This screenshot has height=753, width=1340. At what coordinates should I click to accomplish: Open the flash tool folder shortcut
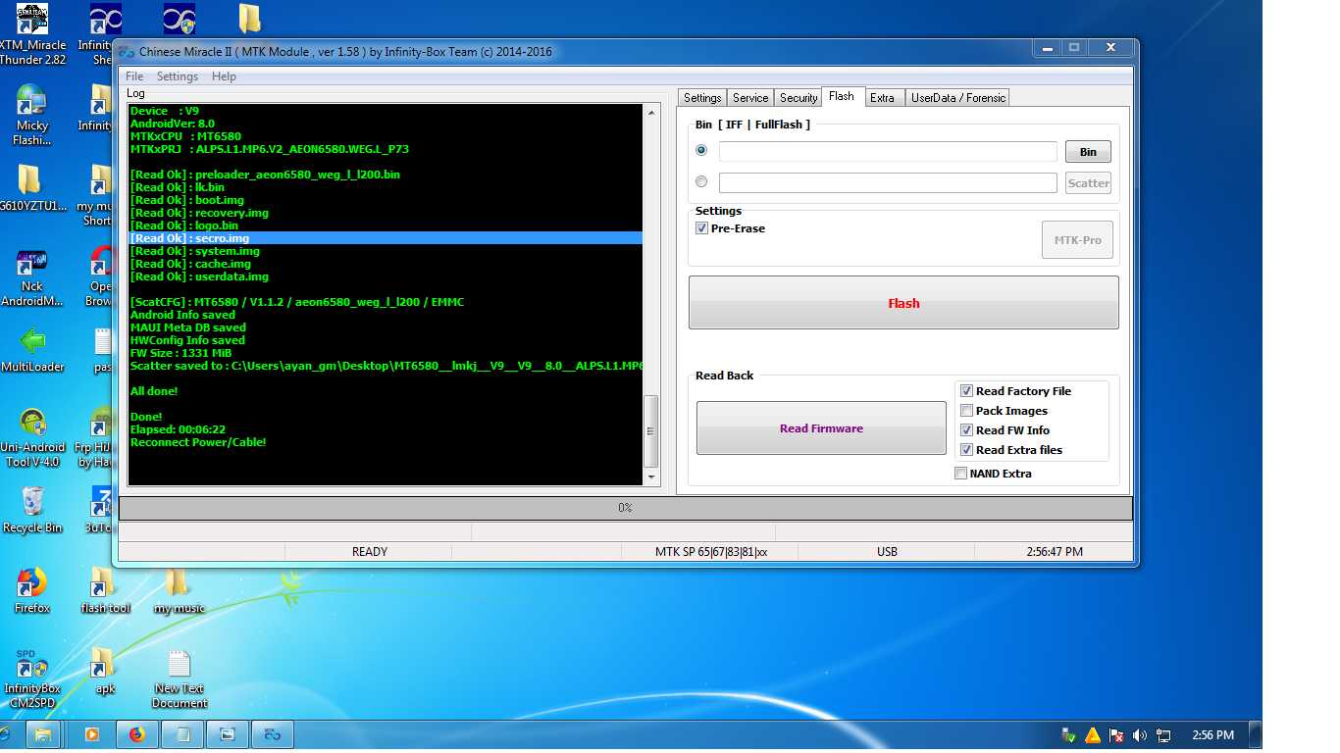(x=105, y=590)
